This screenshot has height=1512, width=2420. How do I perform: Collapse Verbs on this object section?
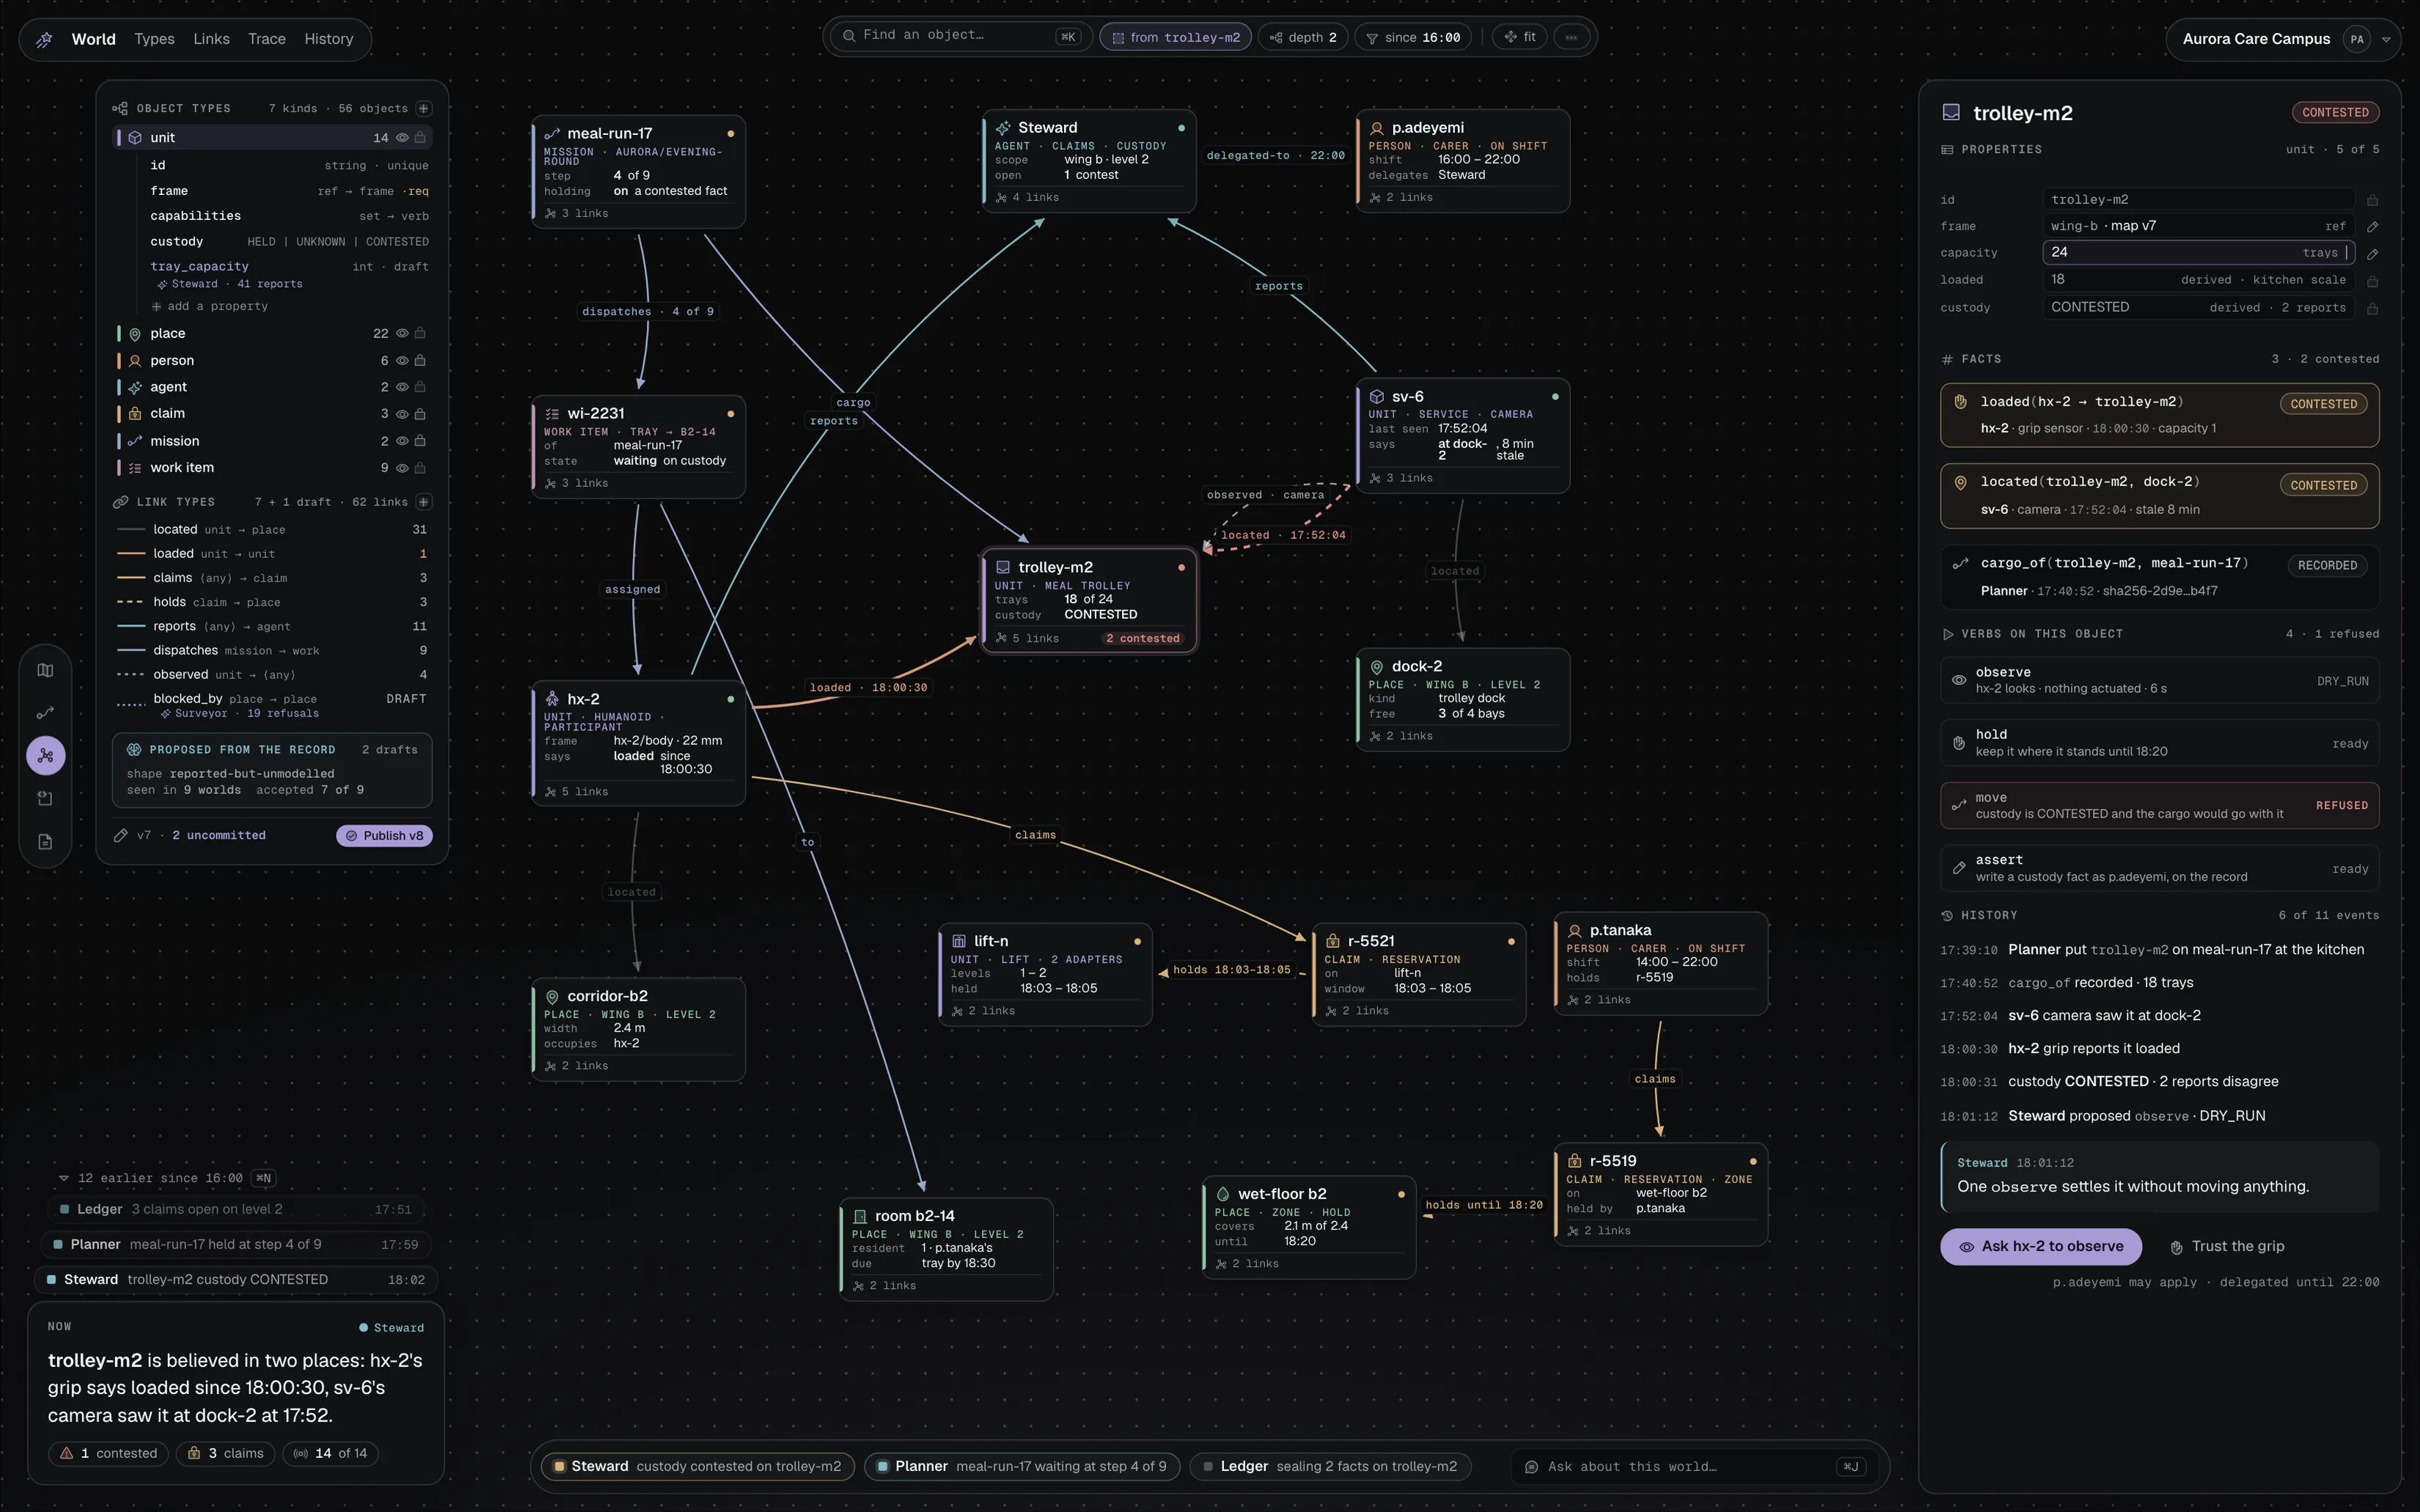(1947, 634)
